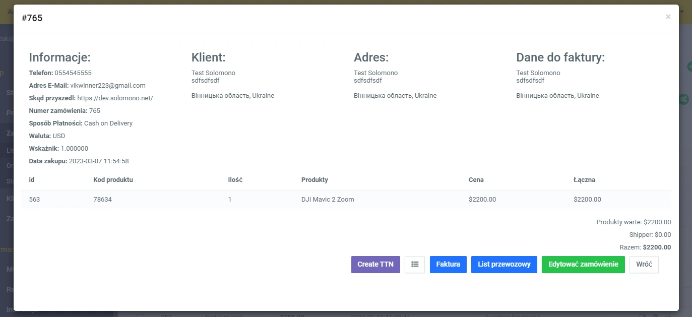692x317 pixels.
Task: Click the Łączna column header
Action: [584, 180]
